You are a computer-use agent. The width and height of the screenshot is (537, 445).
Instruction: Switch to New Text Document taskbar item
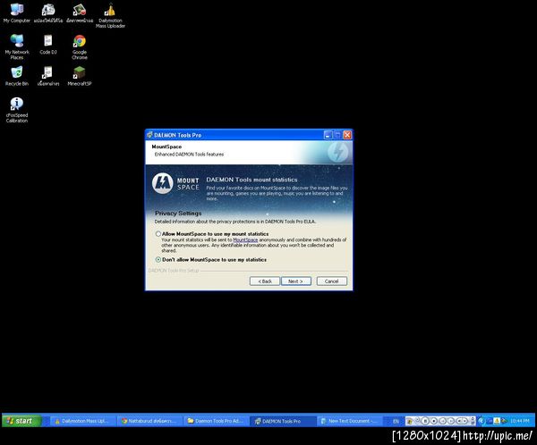pos(349,421)
